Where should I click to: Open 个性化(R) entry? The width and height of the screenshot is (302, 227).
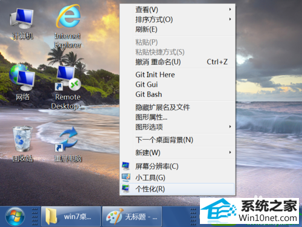pyautogui.click(x=177, y=189)
